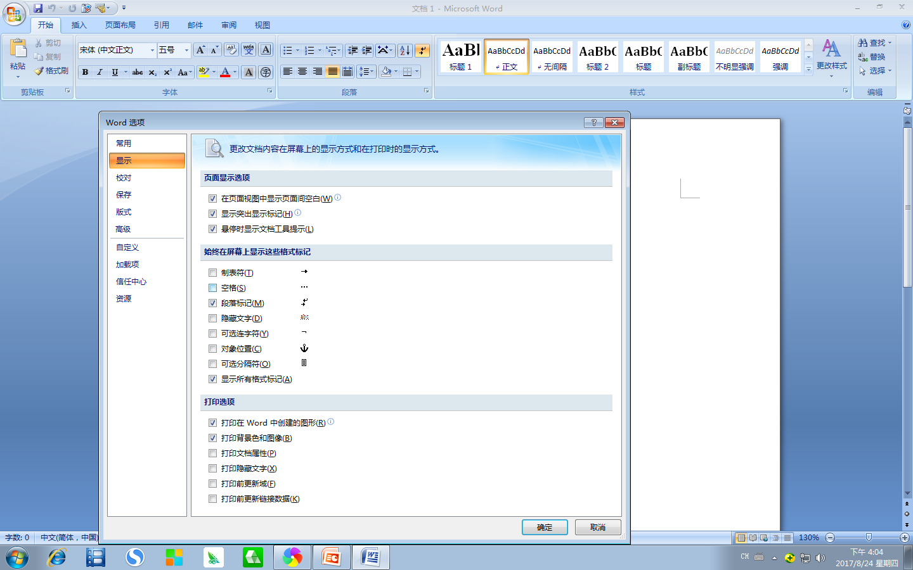The image size is (913, 570).
Task: Click the Sort A-Z icon
Action: [x=405, y=51]
